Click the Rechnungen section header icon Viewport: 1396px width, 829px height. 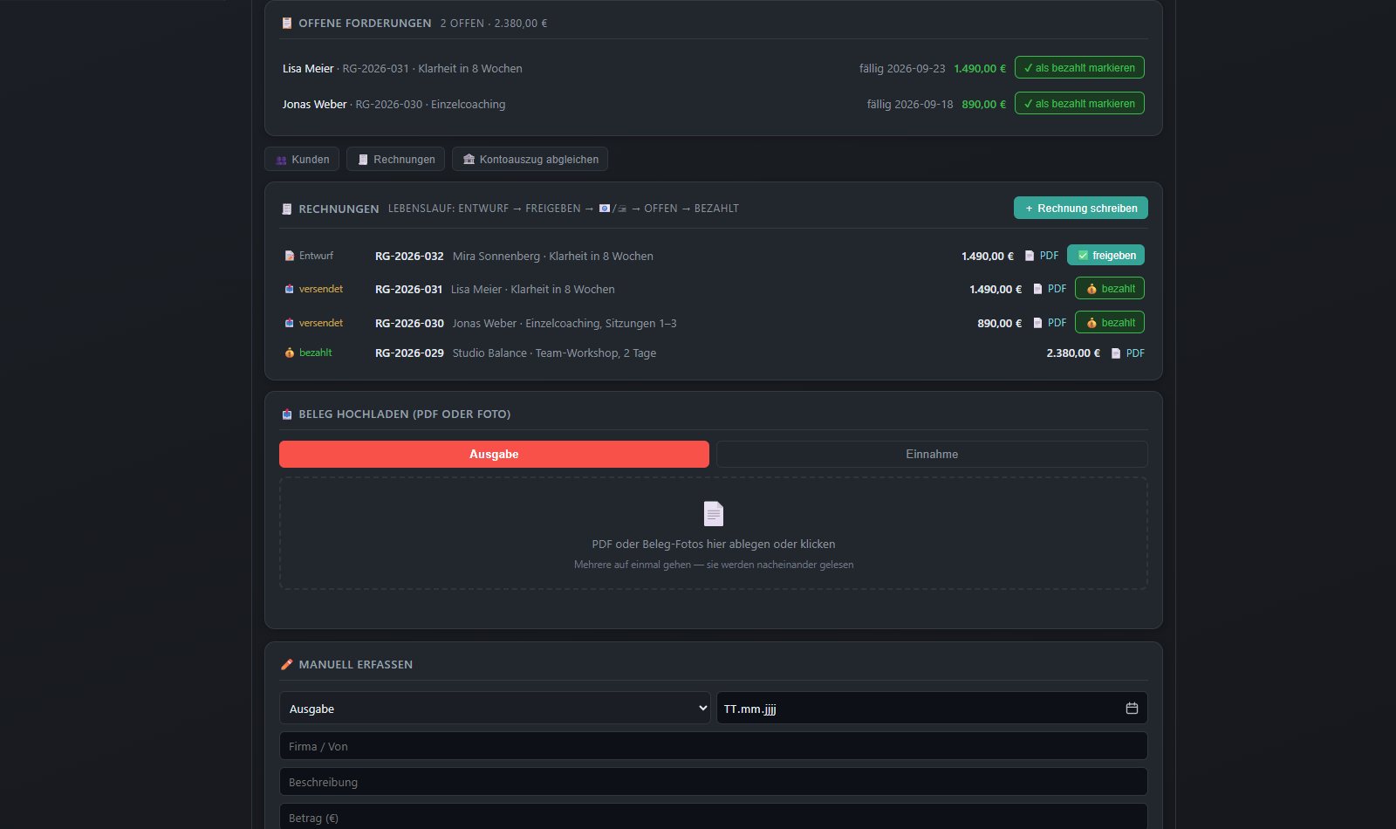(x=287, y=209)
